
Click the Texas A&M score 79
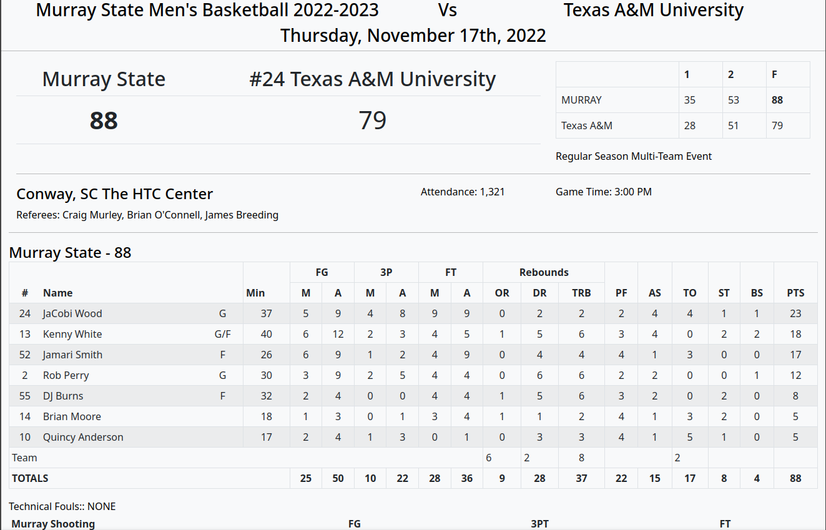pyautogui.click(x=373, y=120)
